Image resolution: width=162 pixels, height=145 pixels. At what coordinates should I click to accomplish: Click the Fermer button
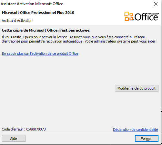(x=147, y=139)
